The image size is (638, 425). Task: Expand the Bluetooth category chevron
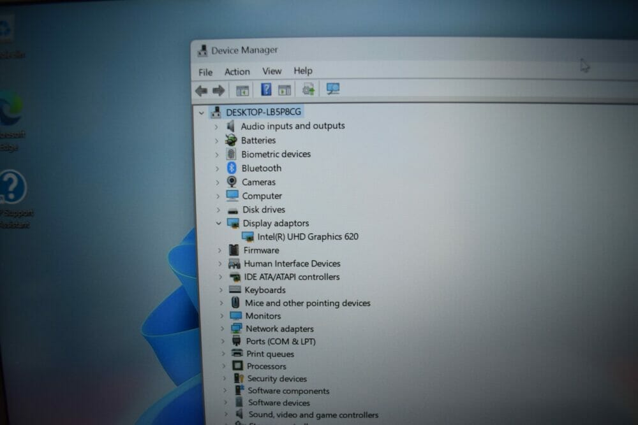(x=217, y=168)
